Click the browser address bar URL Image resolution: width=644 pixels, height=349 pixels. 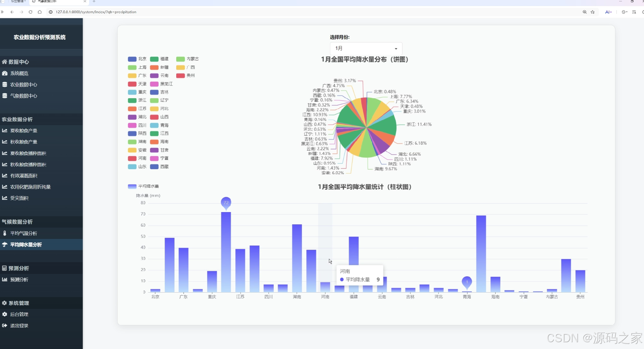pos(96,12)
